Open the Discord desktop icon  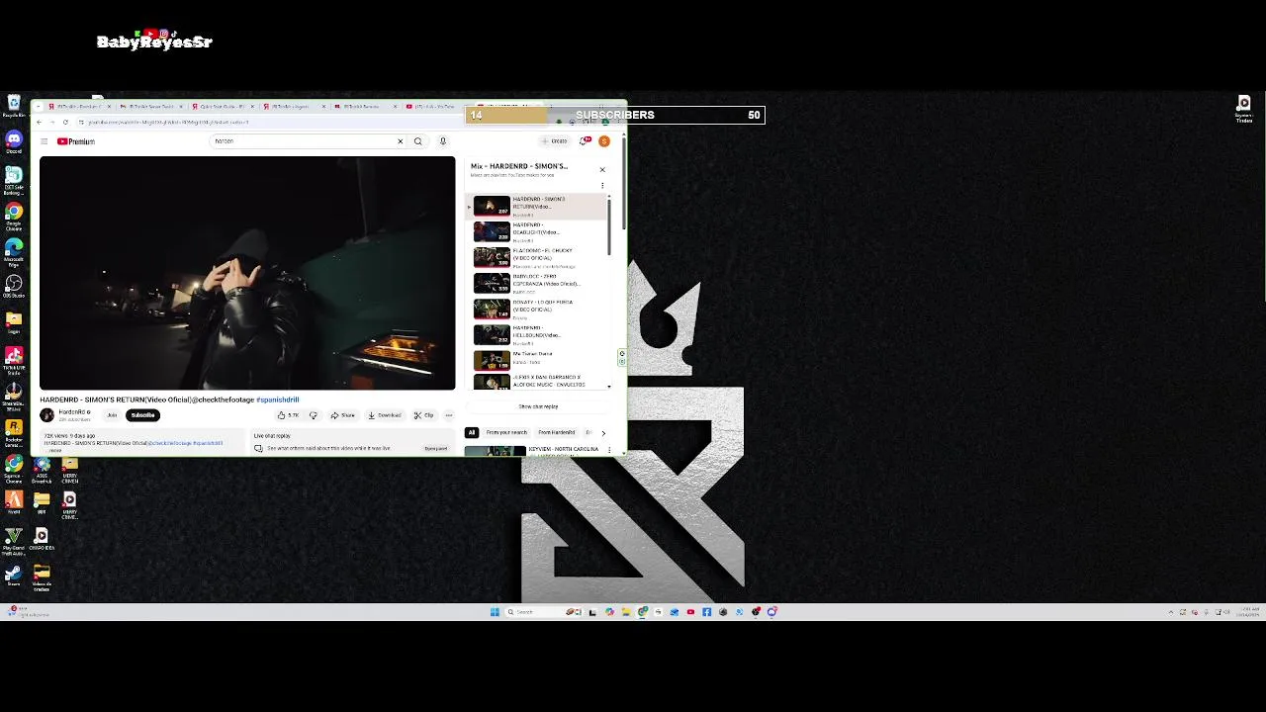[14, 142]
